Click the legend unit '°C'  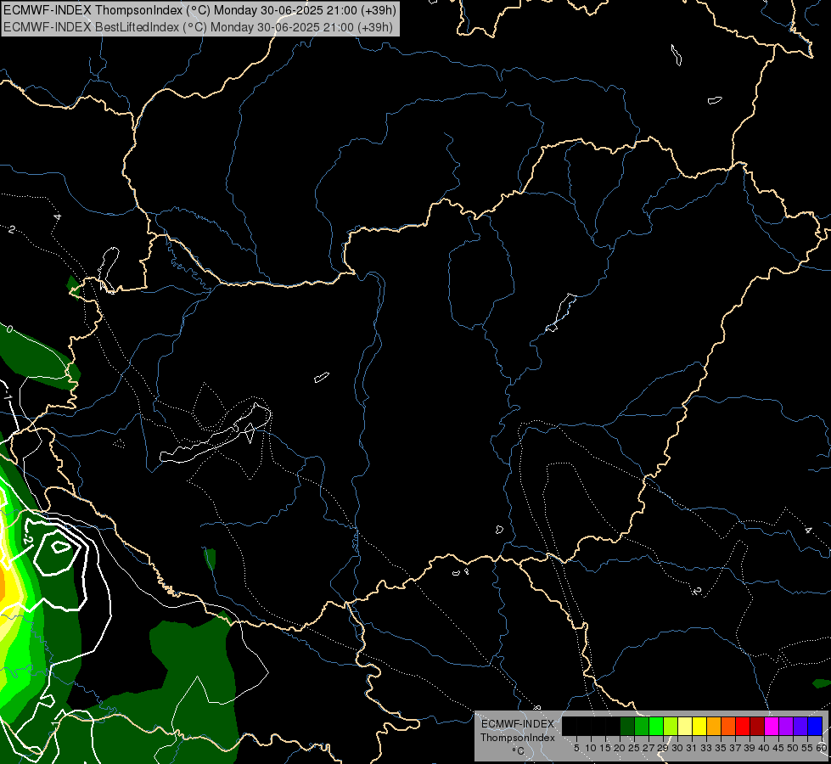coord(519,751)
